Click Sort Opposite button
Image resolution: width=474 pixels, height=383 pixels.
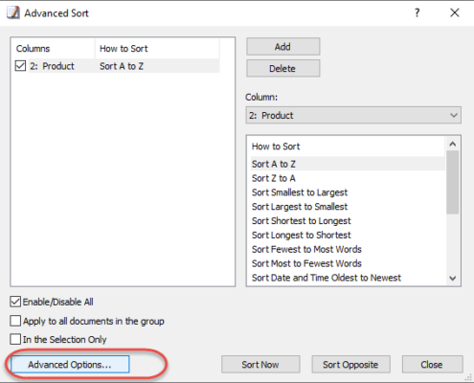point(350,365)
